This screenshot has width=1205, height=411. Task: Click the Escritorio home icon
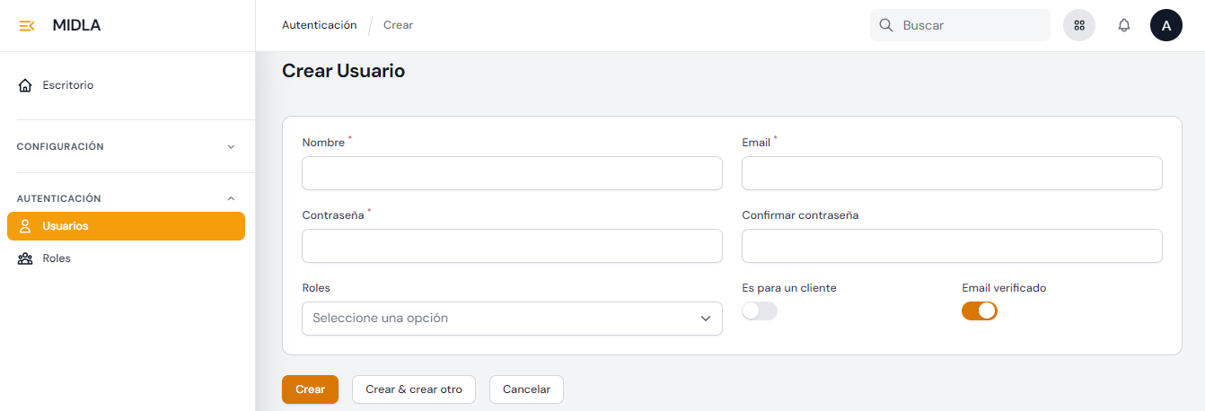click(25, 85)
